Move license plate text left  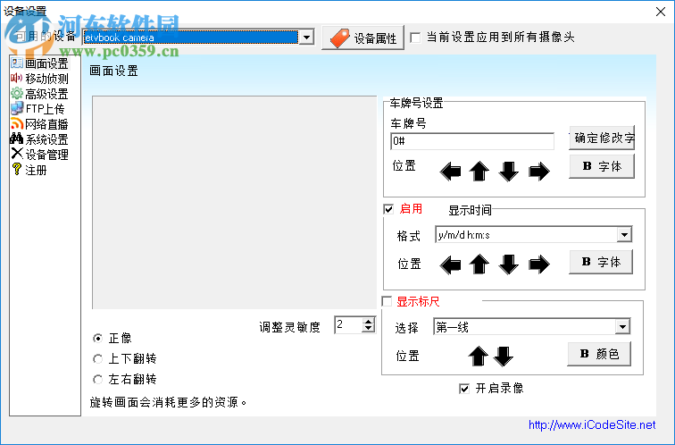[451, 172]
